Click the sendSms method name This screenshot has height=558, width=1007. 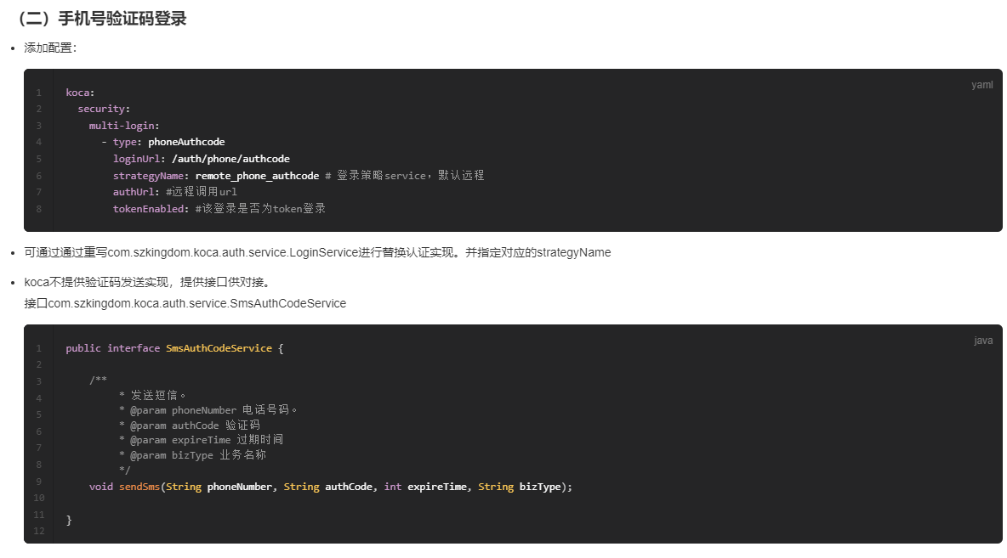click(139, 487)
